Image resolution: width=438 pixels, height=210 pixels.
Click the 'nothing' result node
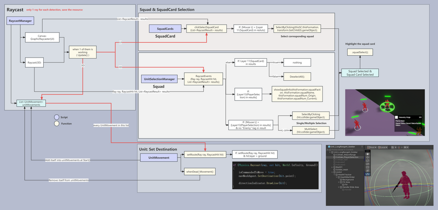pos(297,62)
